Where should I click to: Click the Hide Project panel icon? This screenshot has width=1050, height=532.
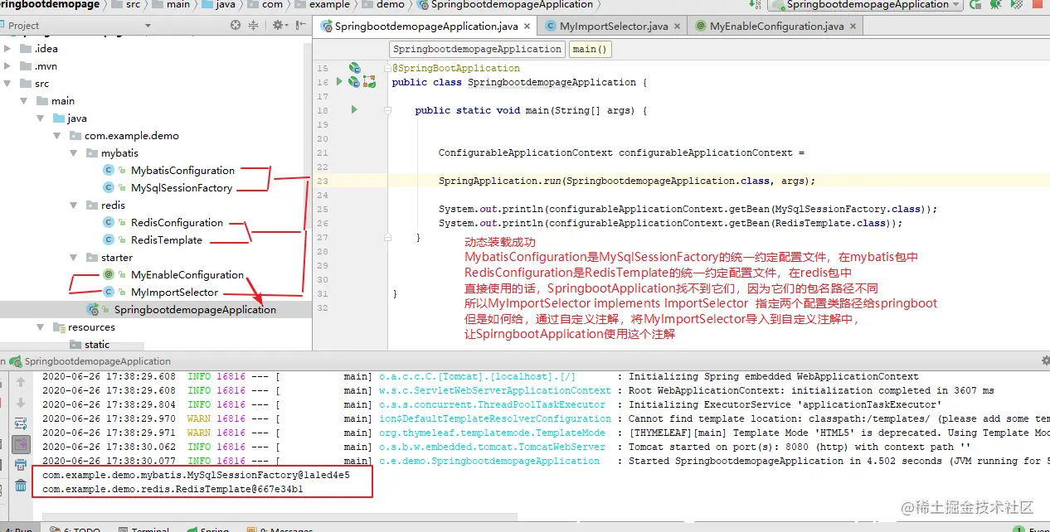tap(299, 25)
